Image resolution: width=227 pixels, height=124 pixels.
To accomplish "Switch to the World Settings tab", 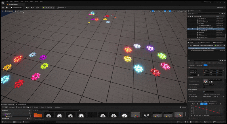I will tap(205, 43).
